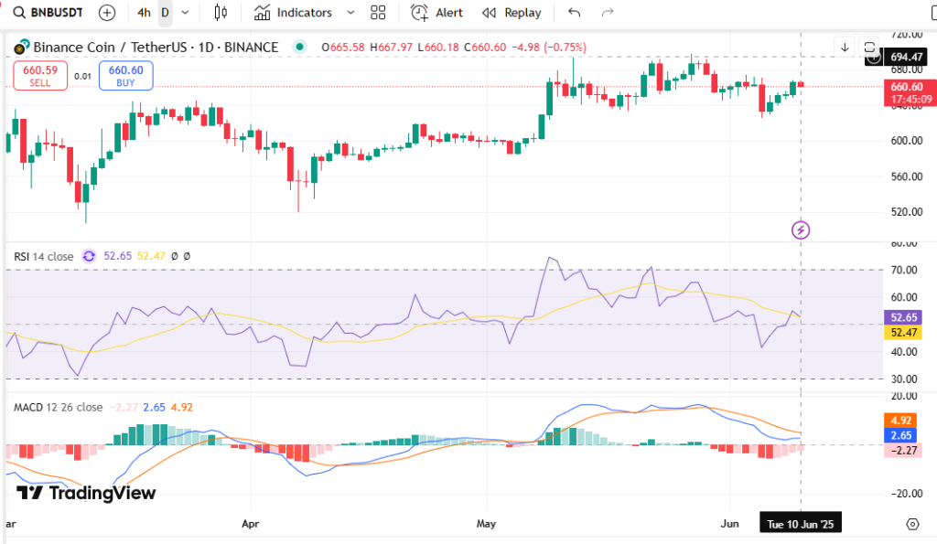The width and height of the screenshot is (937, 544).
Task: Click the blue 2.65 value in MACD legend
Action: [154, 407]
